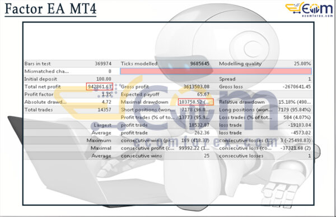Select the 'Total net profit' label

43,87
